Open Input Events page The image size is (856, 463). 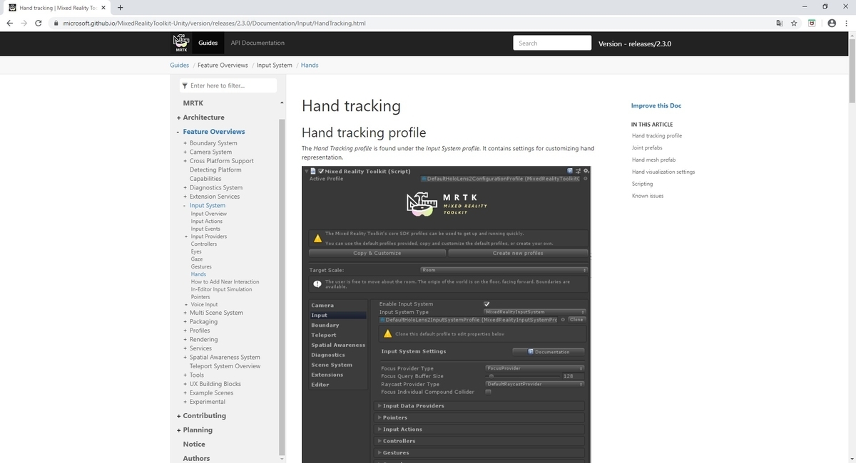coord(205,229)
